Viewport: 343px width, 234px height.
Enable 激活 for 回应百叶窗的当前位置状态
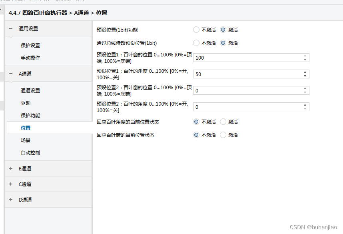[223, 135]
